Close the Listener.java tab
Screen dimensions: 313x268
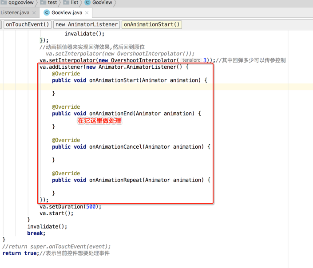pyautogui.click(x=34, y=13)
